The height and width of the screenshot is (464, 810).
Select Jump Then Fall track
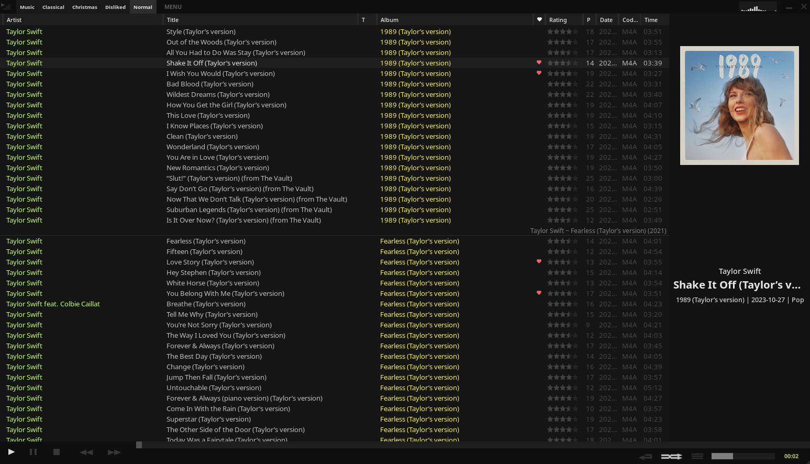coord(216,377)
